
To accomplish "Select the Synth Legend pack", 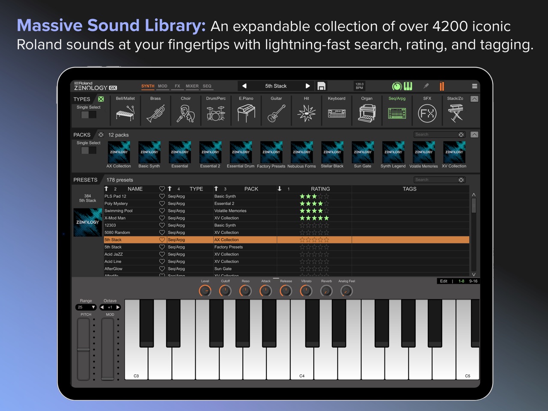I will (393, 155).
